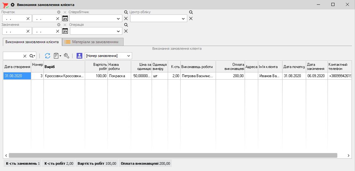
Task: Select the Виконання замовлення клієнта tab
Action: [x=32, y=42]
